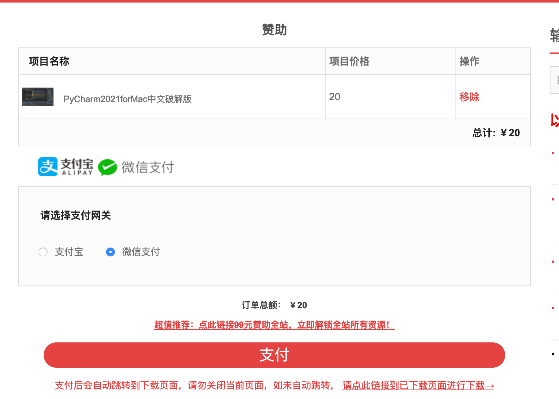Click the WeChat Pay logo icon
Screen dimensions: 559x399
tap(136, 167)
